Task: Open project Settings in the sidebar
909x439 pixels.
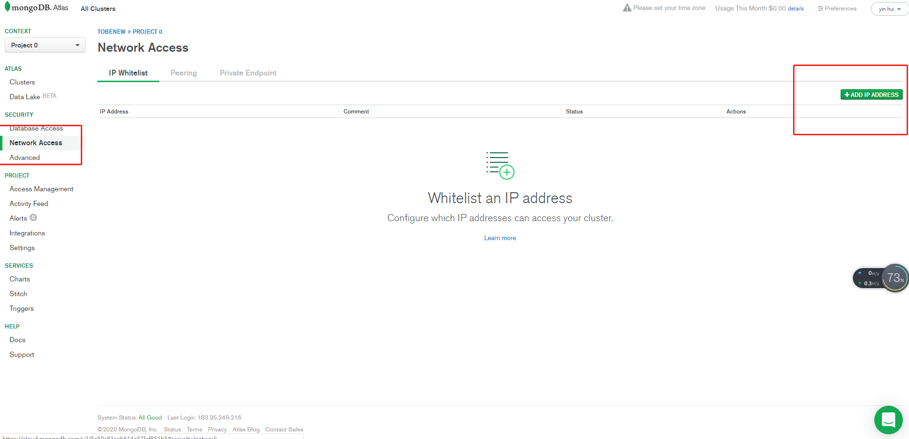Action: tap(22, 248)
